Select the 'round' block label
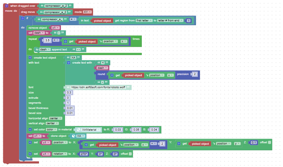The width and height of the screenshot is (283, 167). tap(101, 74)
